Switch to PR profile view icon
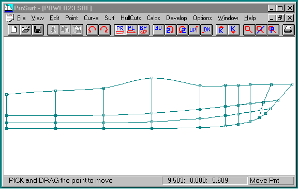298x189 pixels. [120, 30]
